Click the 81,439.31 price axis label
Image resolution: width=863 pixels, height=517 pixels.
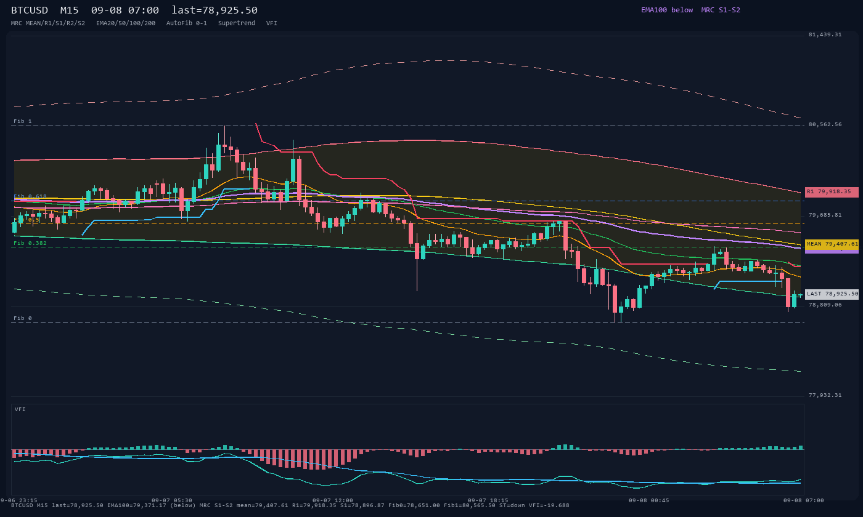[x=825, y=35]
